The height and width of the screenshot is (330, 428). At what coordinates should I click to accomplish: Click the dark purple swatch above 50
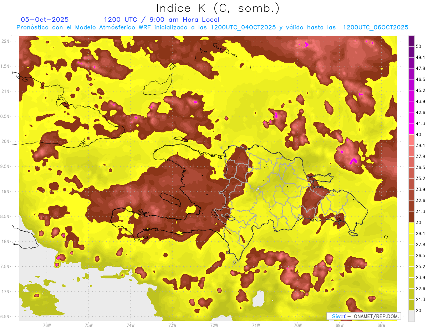[x=411, y=41]
